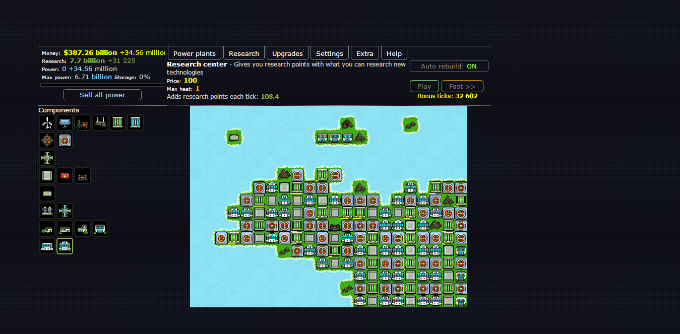Select the first research center in the bottom component row
Viewport: 680px width, 334px height.
47,246
